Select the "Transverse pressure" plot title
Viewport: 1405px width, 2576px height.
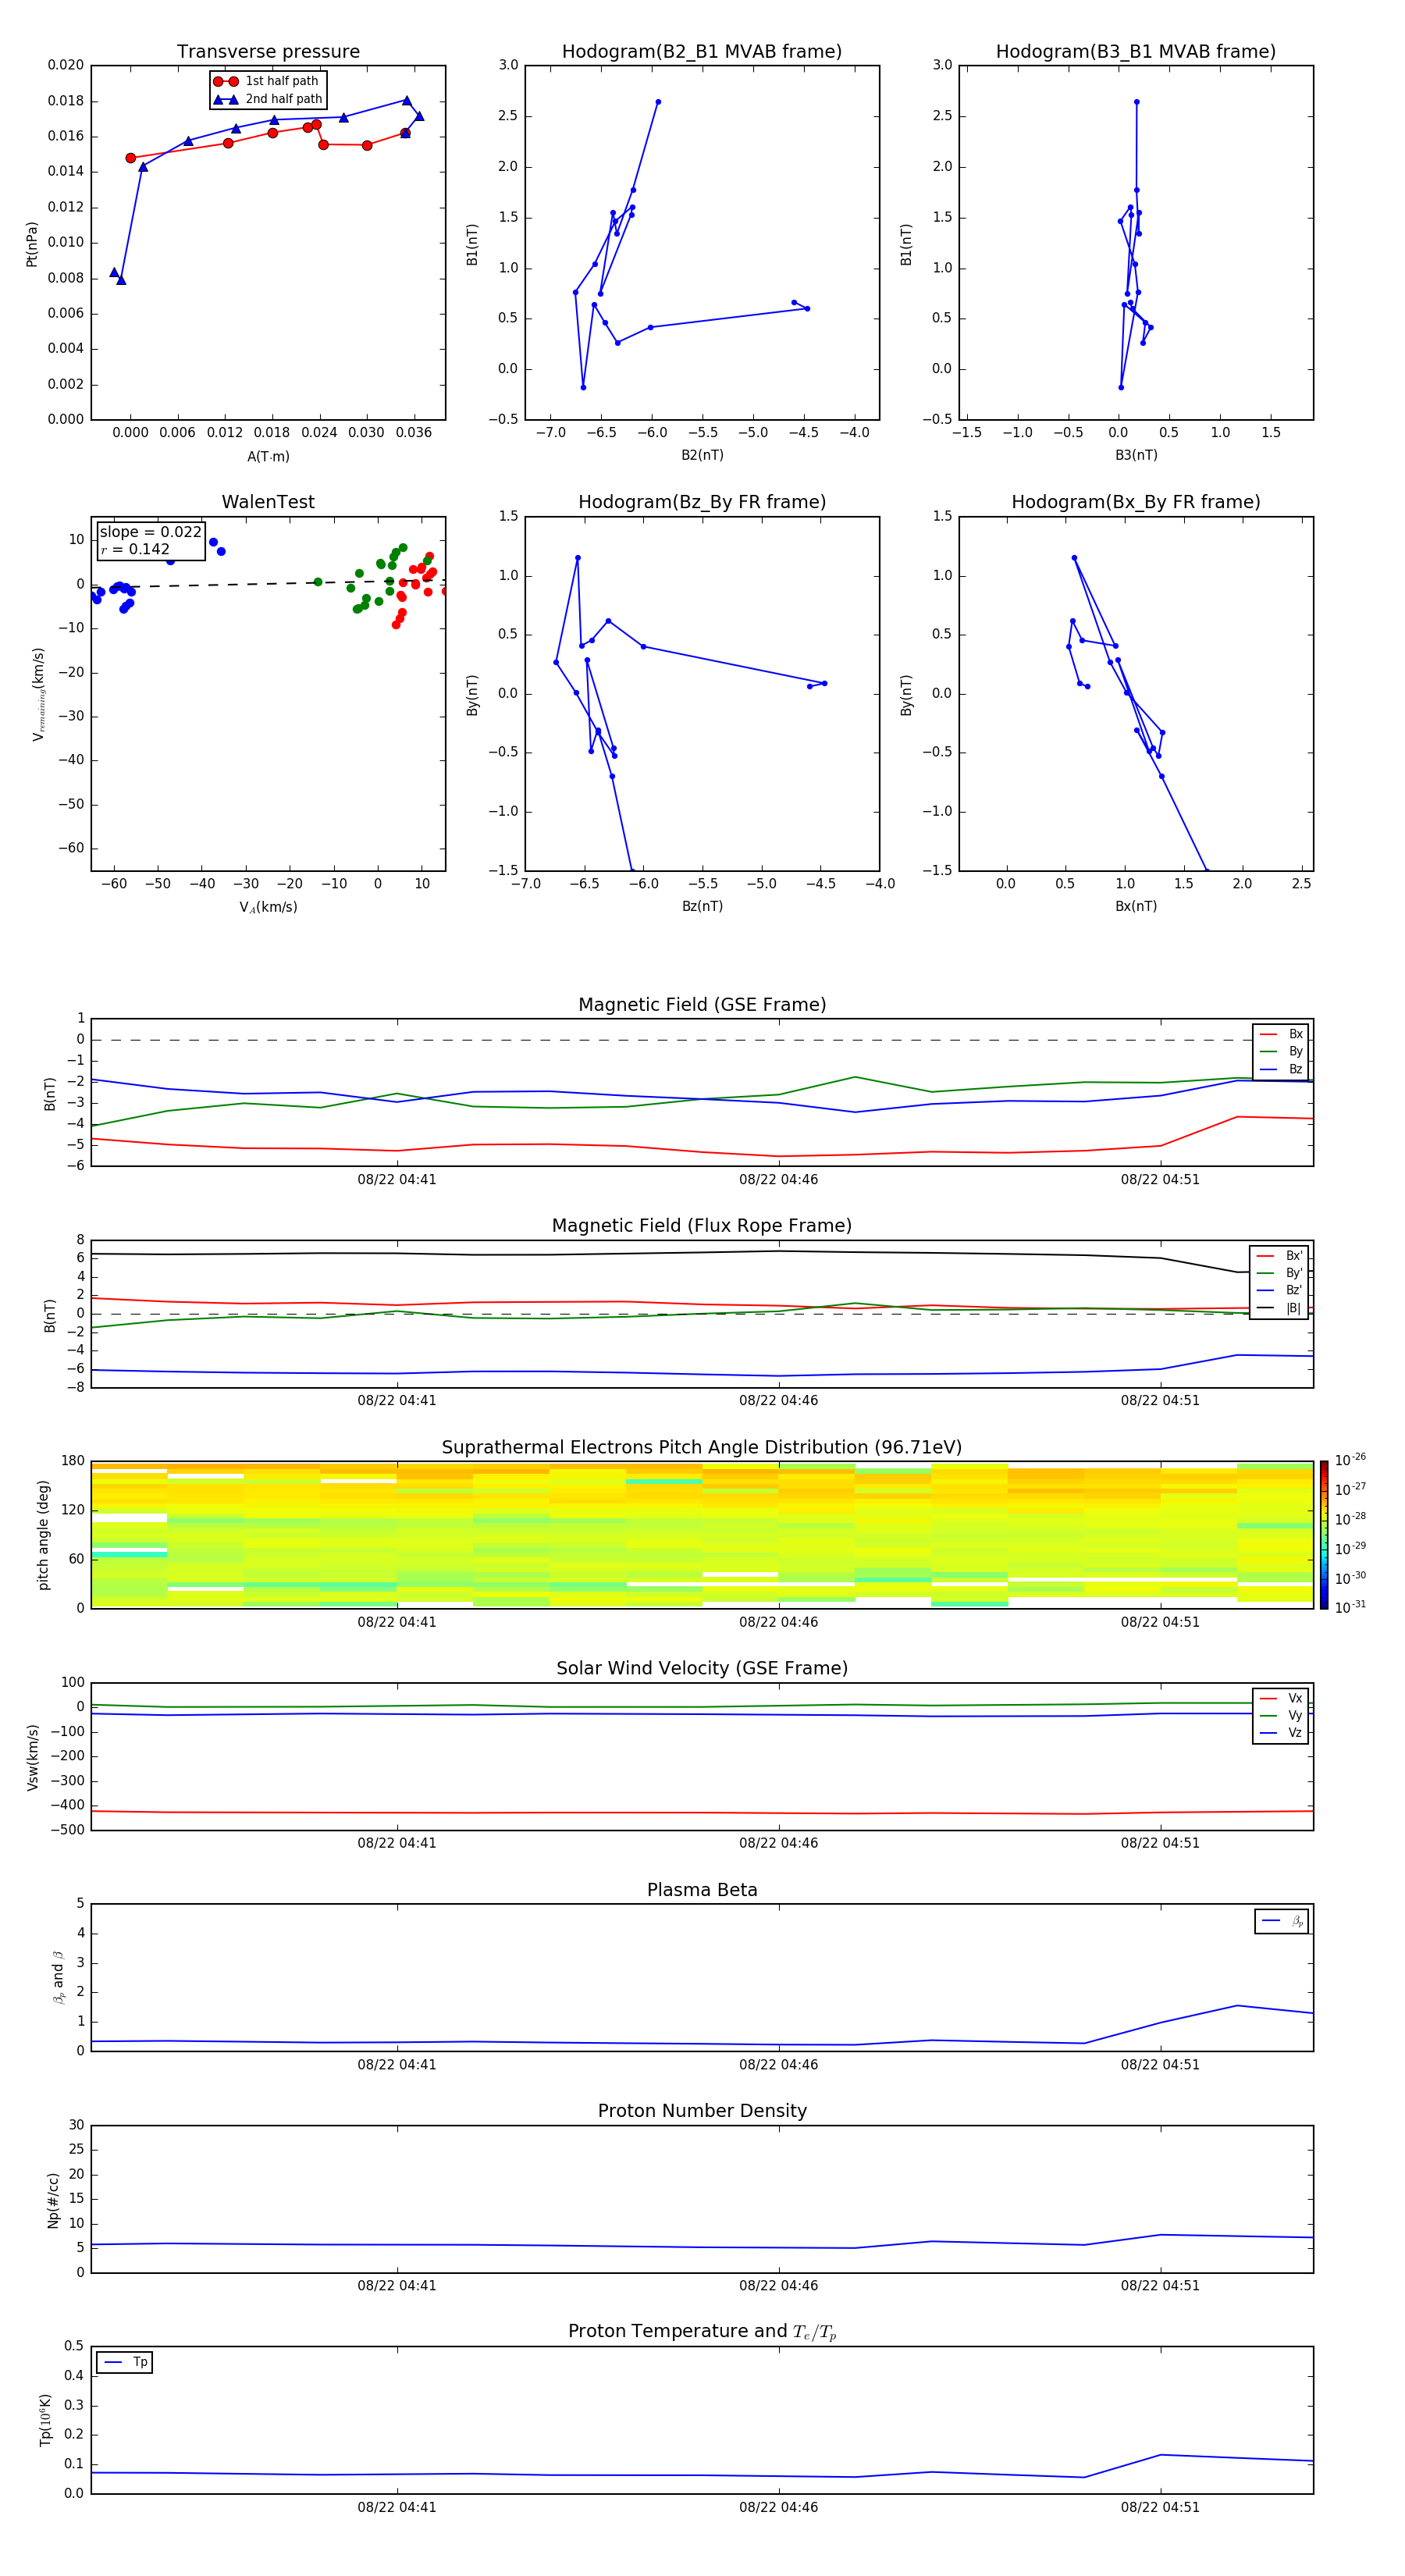pos(268,52)
